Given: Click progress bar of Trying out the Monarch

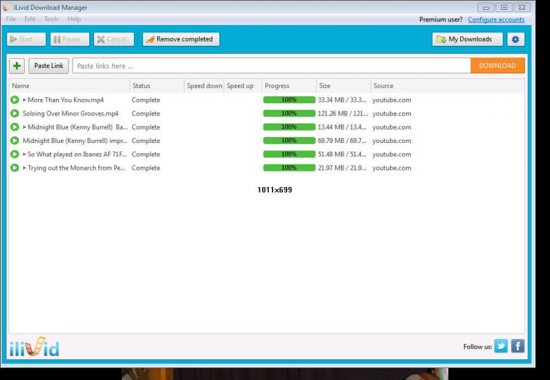Looking at the screenshot, I should [x=290, y=168].
